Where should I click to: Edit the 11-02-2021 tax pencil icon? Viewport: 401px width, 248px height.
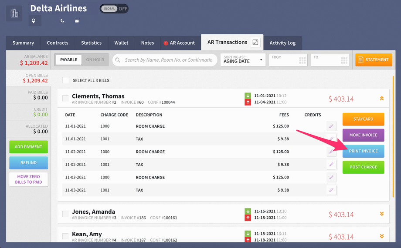331,165
